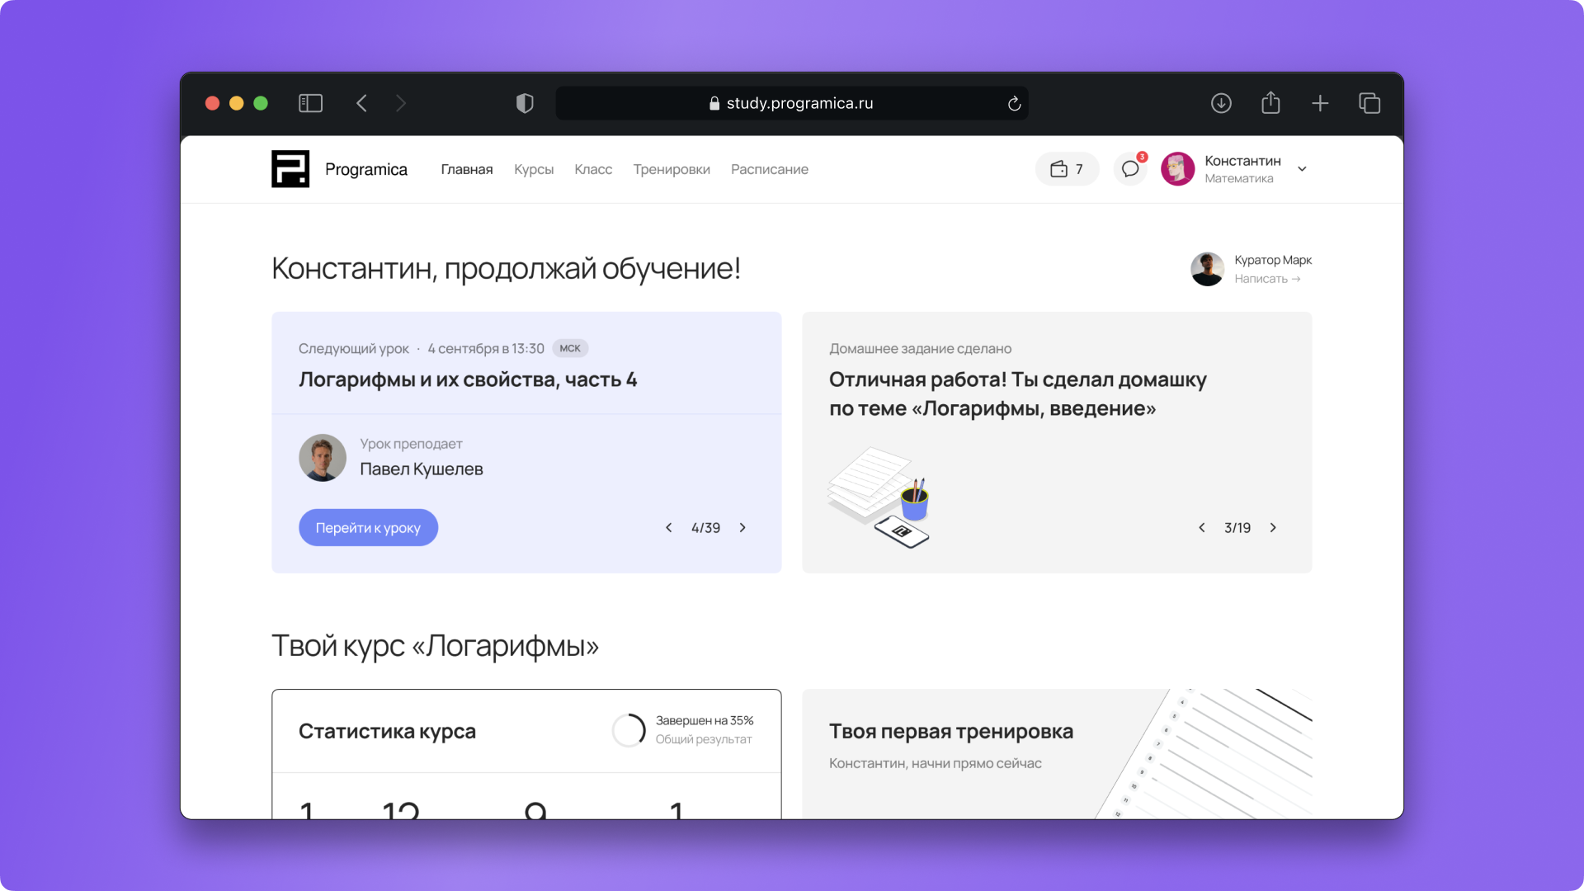
Task: Open the Курсы menu item
Action: click(534, 169)
